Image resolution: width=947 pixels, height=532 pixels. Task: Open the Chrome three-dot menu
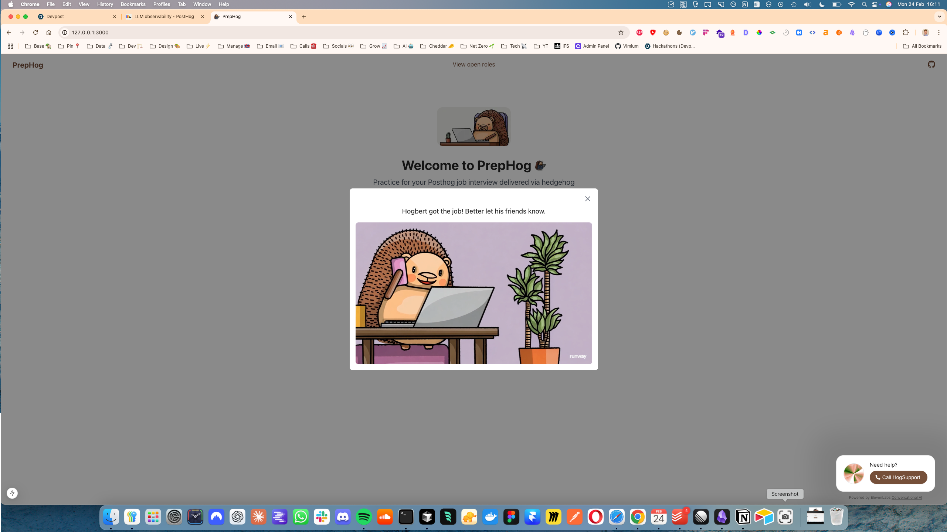pos(938,33)
